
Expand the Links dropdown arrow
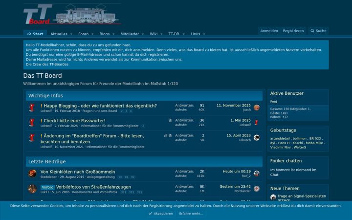tap(204, 34)
